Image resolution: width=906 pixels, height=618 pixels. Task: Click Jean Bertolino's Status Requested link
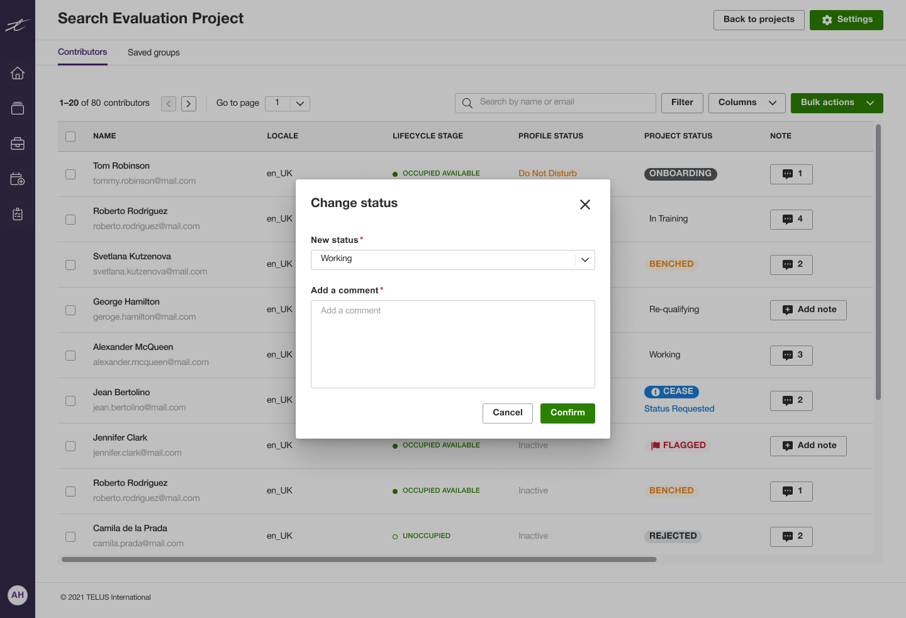(679, 408)
